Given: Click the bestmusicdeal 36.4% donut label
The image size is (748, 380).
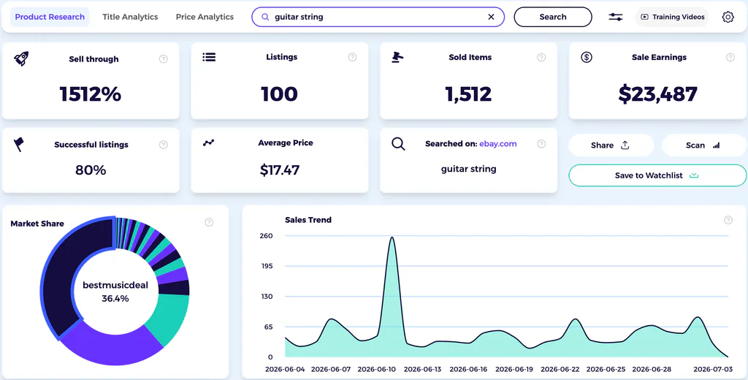Looking at the screenshot, I should 115,292.
